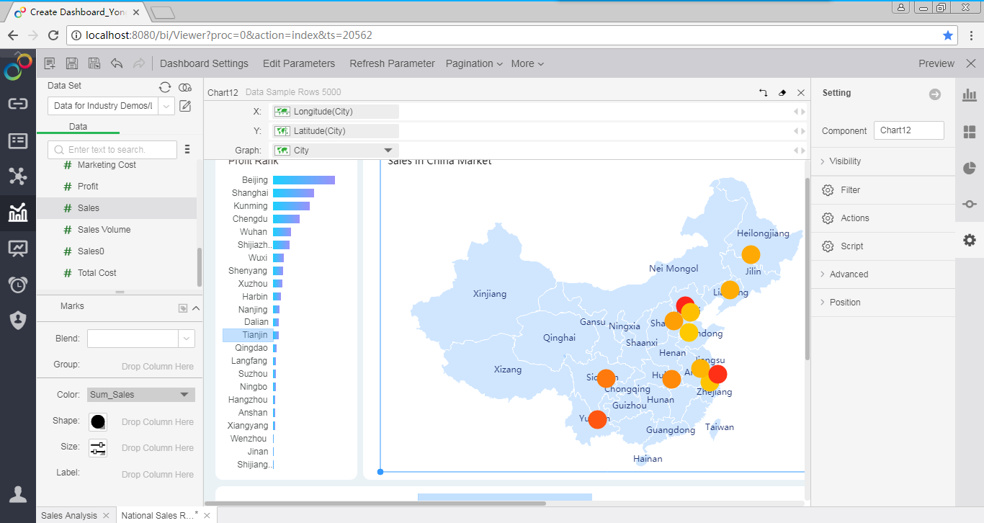Click Refresh Parameter
This screenshot has height=523, width=984.
point(393,63)
